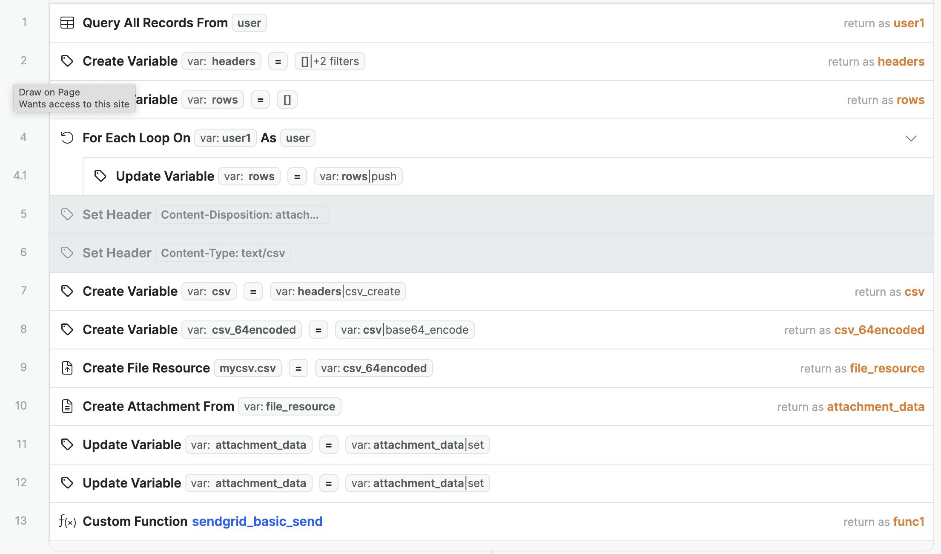Click the file upload icon for Create File Resource
Image resolution: width=941 pixels, height=554 pixels.
[67, 368]
